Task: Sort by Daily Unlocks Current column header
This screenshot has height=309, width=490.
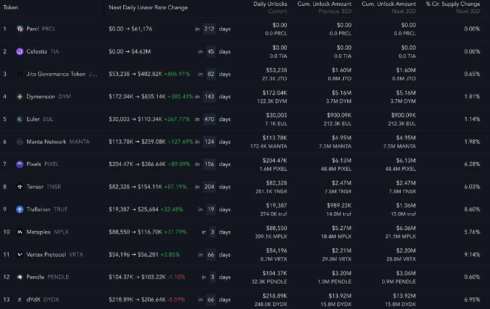Action: click(x=270, y=7)
